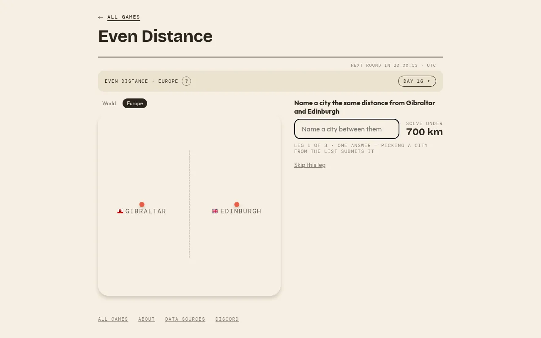The image size is (541, 338).
Task: Open the help question mark icon
Action: point(186,81)
